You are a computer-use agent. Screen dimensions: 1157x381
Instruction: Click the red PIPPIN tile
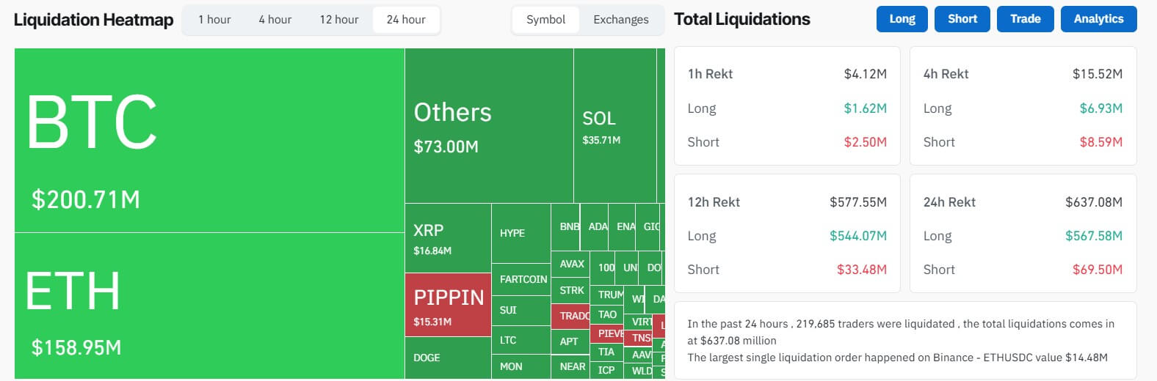pyautogui.click(x=447, y=305)
